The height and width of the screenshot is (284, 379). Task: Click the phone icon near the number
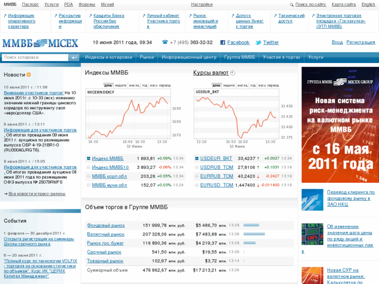165,42
